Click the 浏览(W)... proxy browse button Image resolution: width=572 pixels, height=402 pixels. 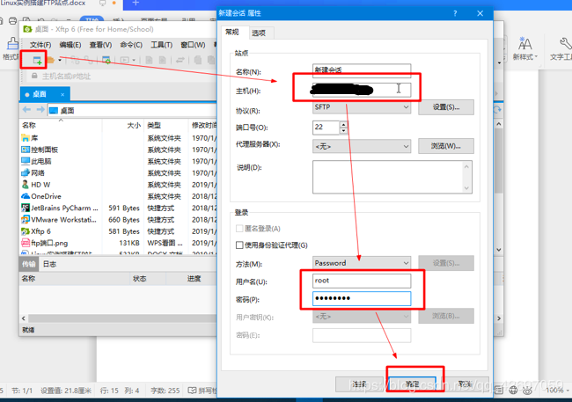pyautogui.click(x=446, y=146)
